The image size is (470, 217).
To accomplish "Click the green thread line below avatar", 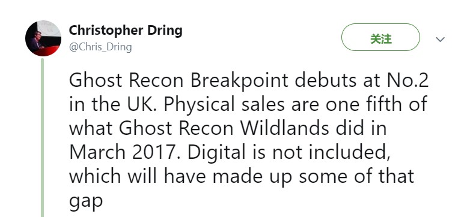I will click(42, 137).
